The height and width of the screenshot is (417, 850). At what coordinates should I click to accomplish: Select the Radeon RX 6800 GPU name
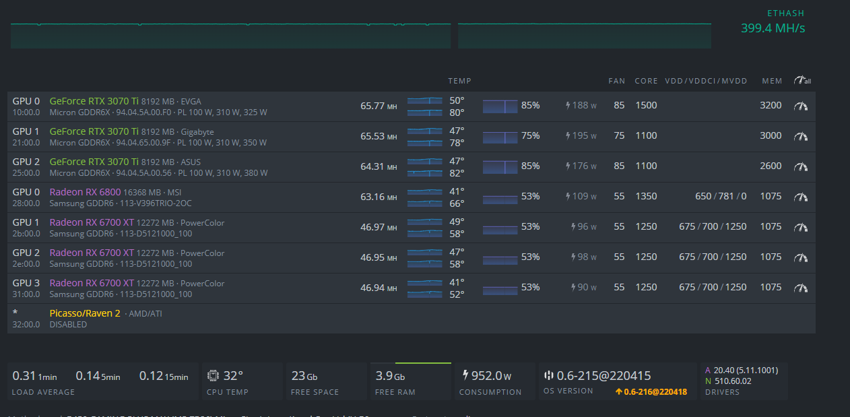85,192
